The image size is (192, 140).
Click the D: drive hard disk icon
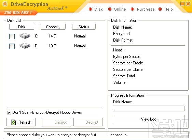click(25, 46)
